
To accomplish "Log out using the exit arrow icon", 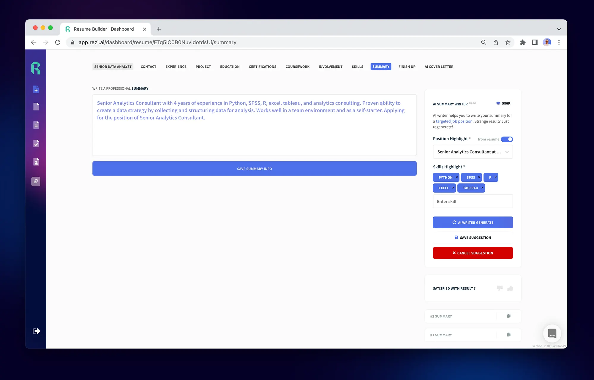I will (36, 331).
